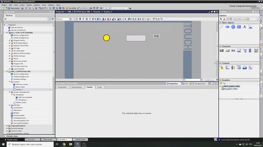Image resolution: width=263 pixels, height=147 pixels.
Task: Toggle Strikethrough text formatting
Action: pos(90,19)
